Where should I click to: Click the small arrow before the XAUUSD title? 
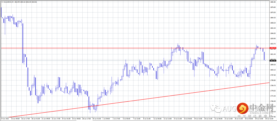tap(2, 2)
